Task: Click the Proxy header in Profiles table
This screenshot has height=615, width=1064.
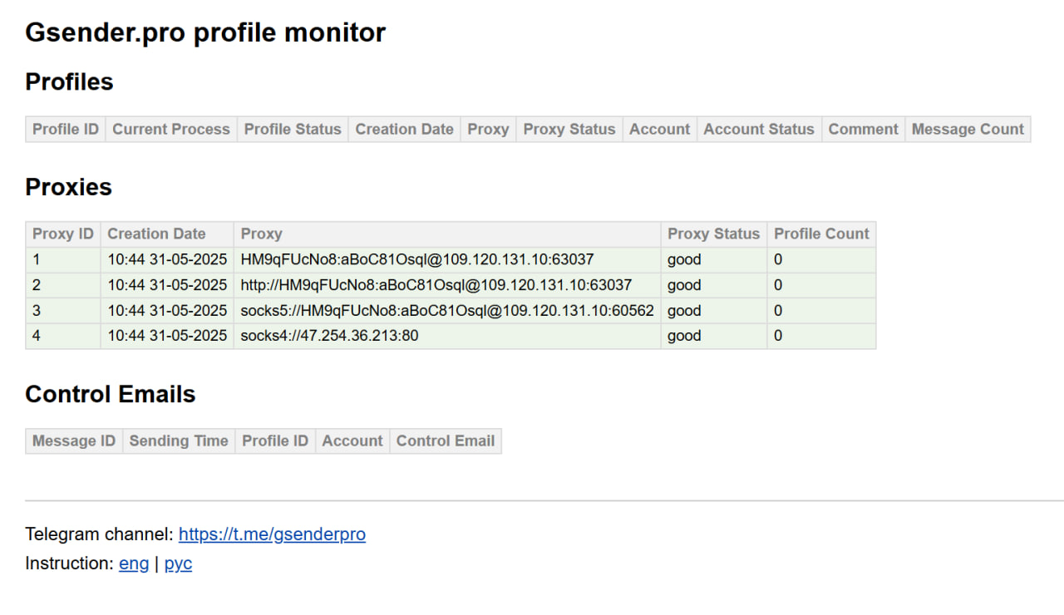Action: (488, 129)
